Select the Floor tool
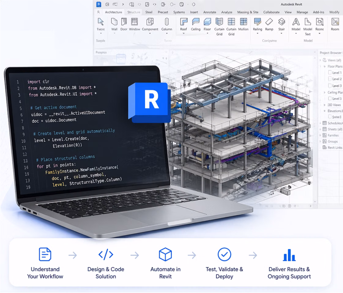 pyautogui.click(x=207, y=24)
